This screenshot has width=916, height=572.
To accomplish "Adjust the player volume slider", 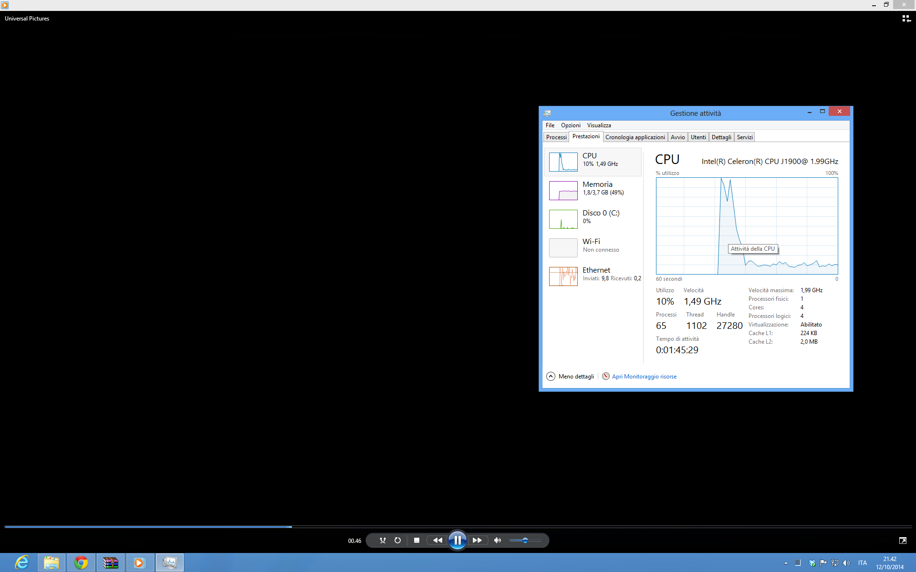I will coord(525,540).
